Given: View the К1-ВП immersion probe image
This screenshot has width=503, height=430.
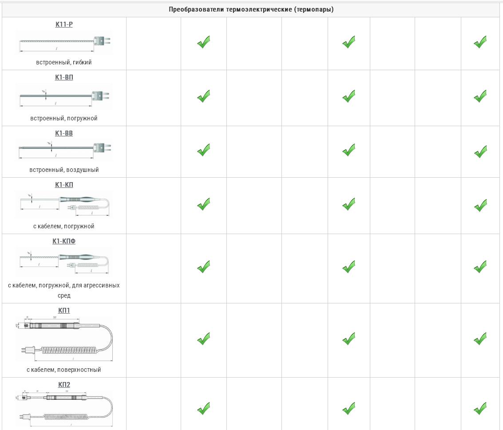Looking at the screenshot, I should [x=64, y=97].
